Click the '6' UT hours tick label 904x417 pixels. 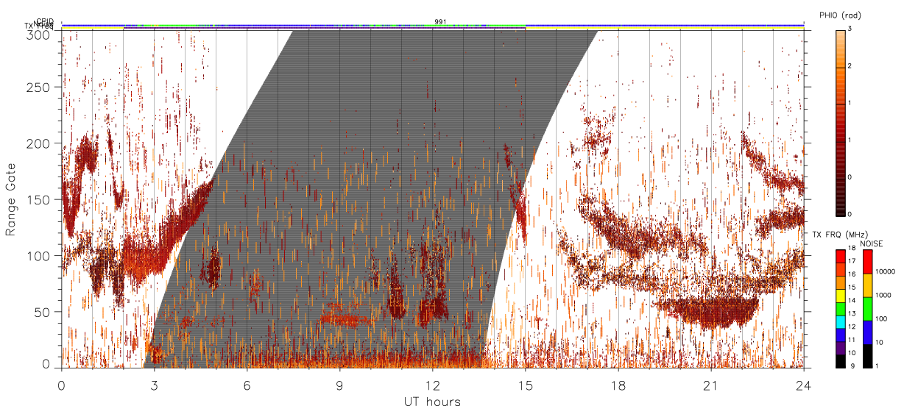coord(247,385)
